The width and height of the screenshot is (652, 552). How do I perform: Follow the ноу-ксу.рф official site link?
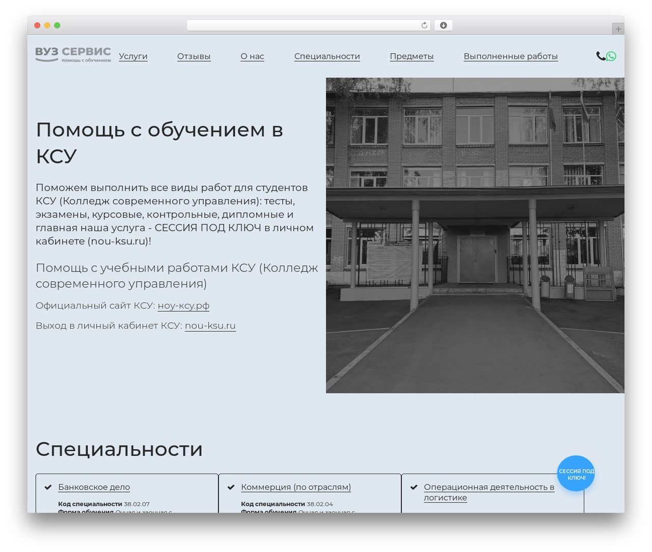tap(183, 306)
